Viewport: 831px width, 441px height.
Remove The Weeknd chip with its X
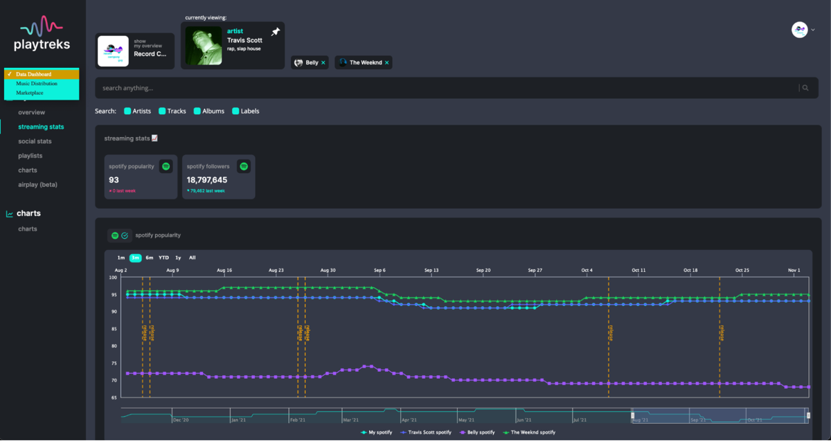[387, 62]
